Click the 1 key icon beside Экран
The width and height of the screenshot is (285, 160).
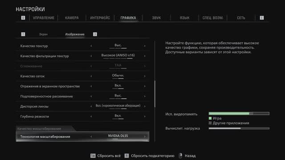coord(23,34)
